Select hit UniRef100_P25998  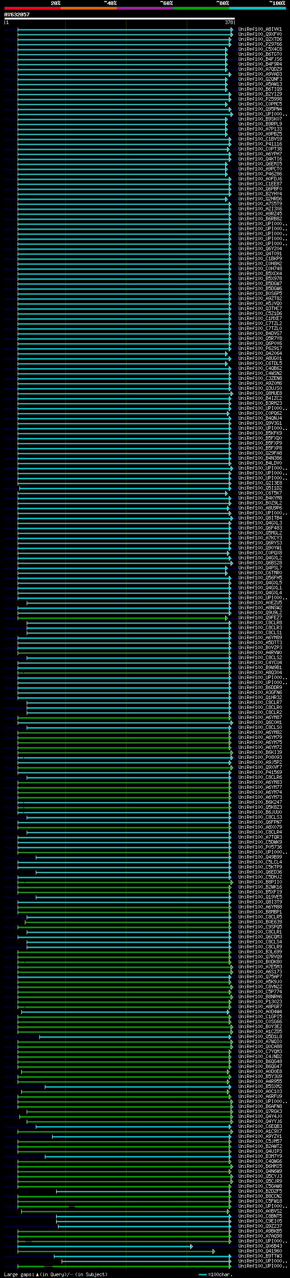(x=260, y=99)
